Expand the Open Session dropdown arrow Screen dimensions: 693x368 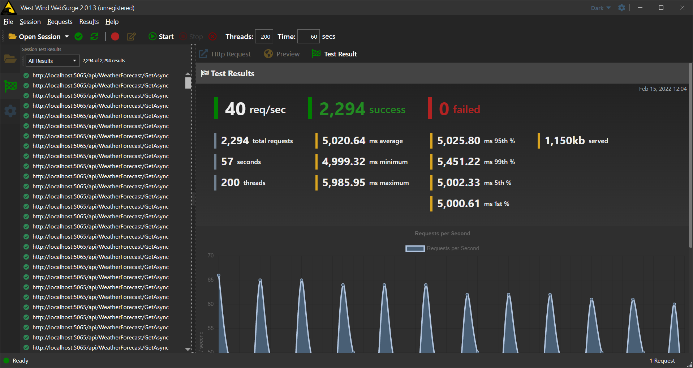coord(67,37)
